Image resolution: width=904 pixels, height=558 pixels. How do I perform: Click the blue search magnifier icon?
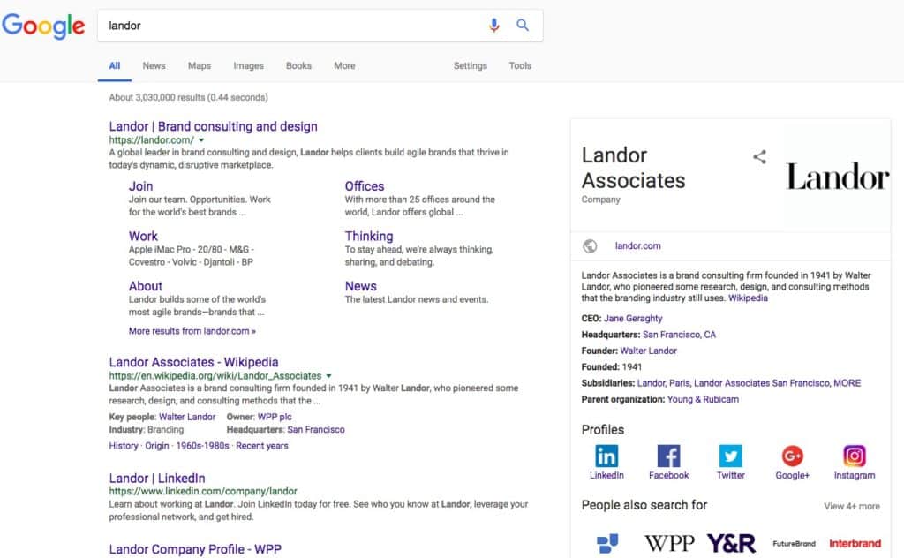[x=523, y=25]
